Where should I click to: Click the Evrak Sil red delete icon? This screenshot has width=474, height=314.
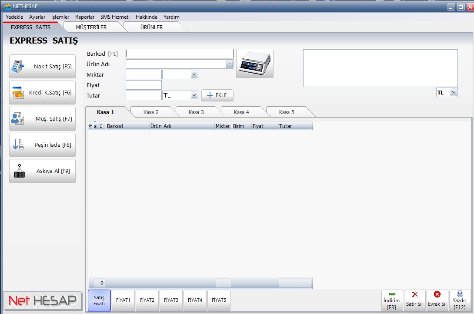pos(437,294)
